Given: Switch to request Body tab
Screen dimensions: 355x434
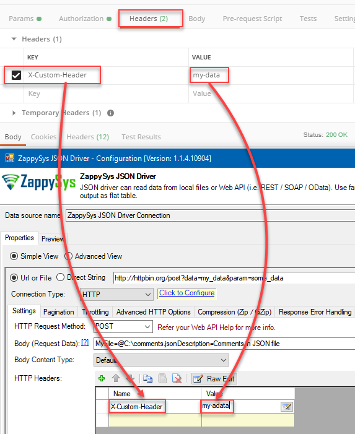Looking at the screenshot, I should coord(197,19).
